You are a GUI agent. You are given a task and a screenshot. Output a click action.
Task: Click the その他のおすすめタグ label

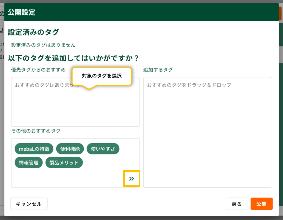pos(36,131)
